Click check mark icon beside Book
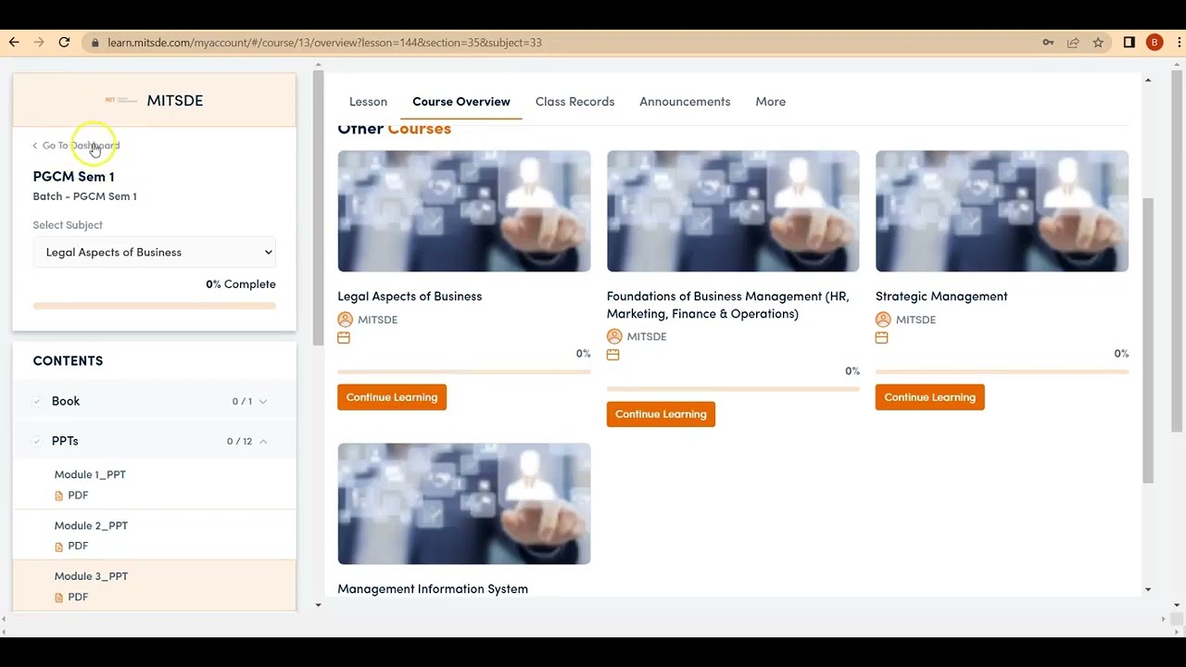This screenshot has width=1186, height=667. 37,401
